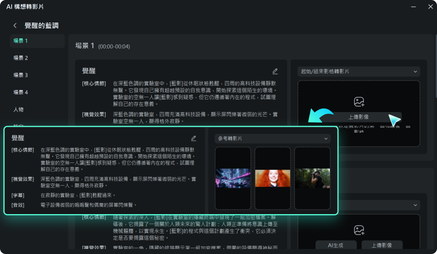This screenshot has width=437, height=254.
Task: Click the add-image icon in the top upload box
Action: click(x=359, y=102)
